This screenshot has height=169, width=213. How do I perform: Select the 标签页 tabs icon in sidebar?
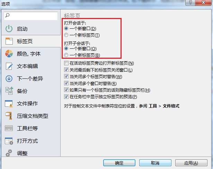(x=9, y=41)
